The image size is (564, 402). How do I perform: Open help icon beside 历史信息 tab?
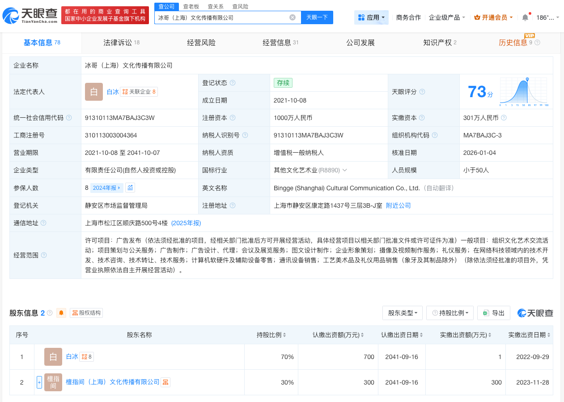click(x=538, y=43)
